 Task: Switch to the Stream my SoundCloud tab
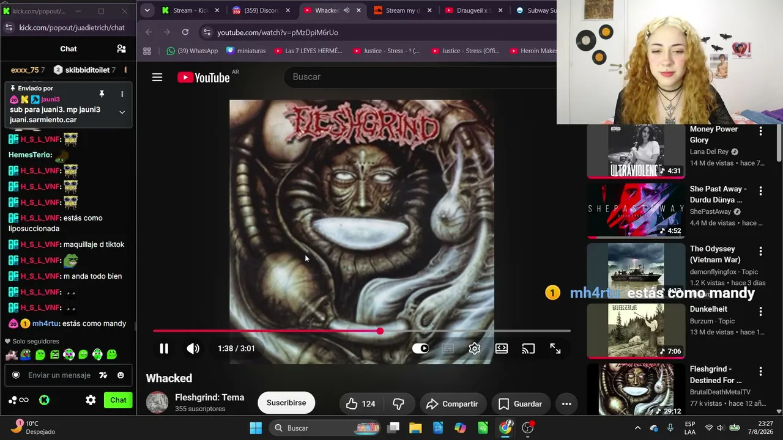click(x=403, y=10)
